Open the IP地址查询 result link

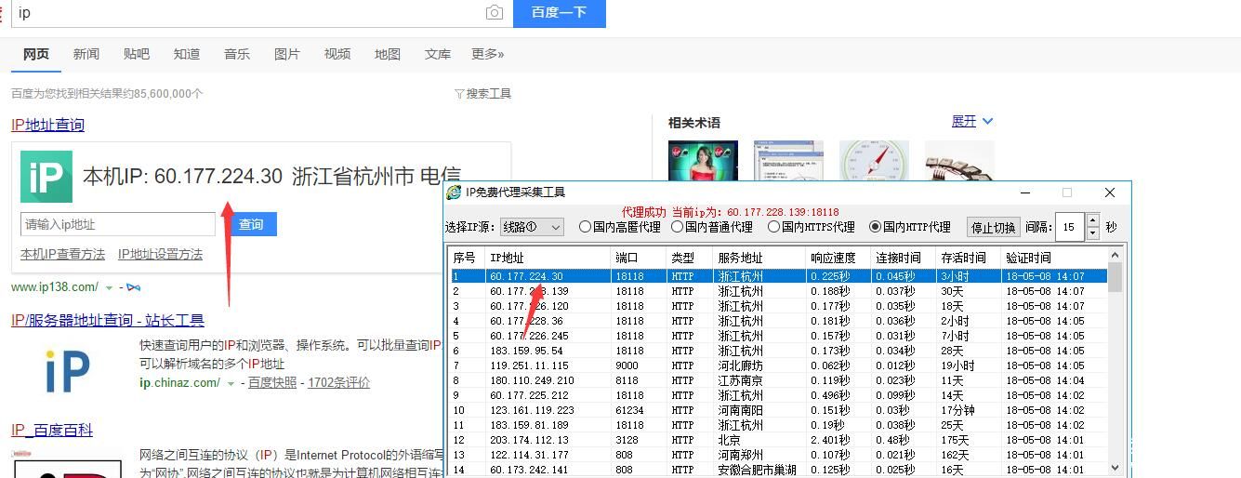(x=47, y=125)
